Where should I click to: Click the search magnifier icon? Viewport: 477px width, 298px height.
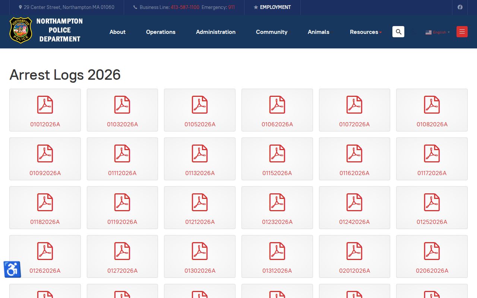[x=398, y=32]
